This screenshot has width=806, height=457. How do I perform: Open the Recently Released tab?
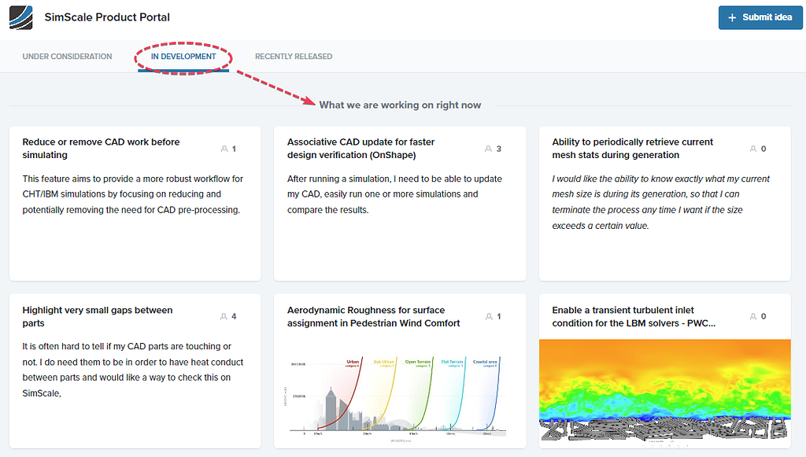pyautogui.click(x=293, y=56)
